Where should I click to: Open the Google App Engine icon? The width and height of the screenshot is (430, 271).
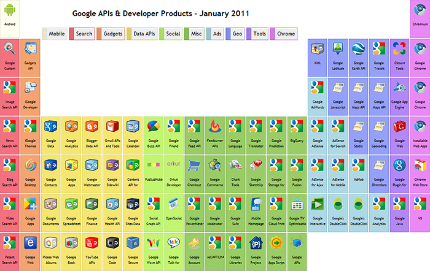(x=399, y=88)
